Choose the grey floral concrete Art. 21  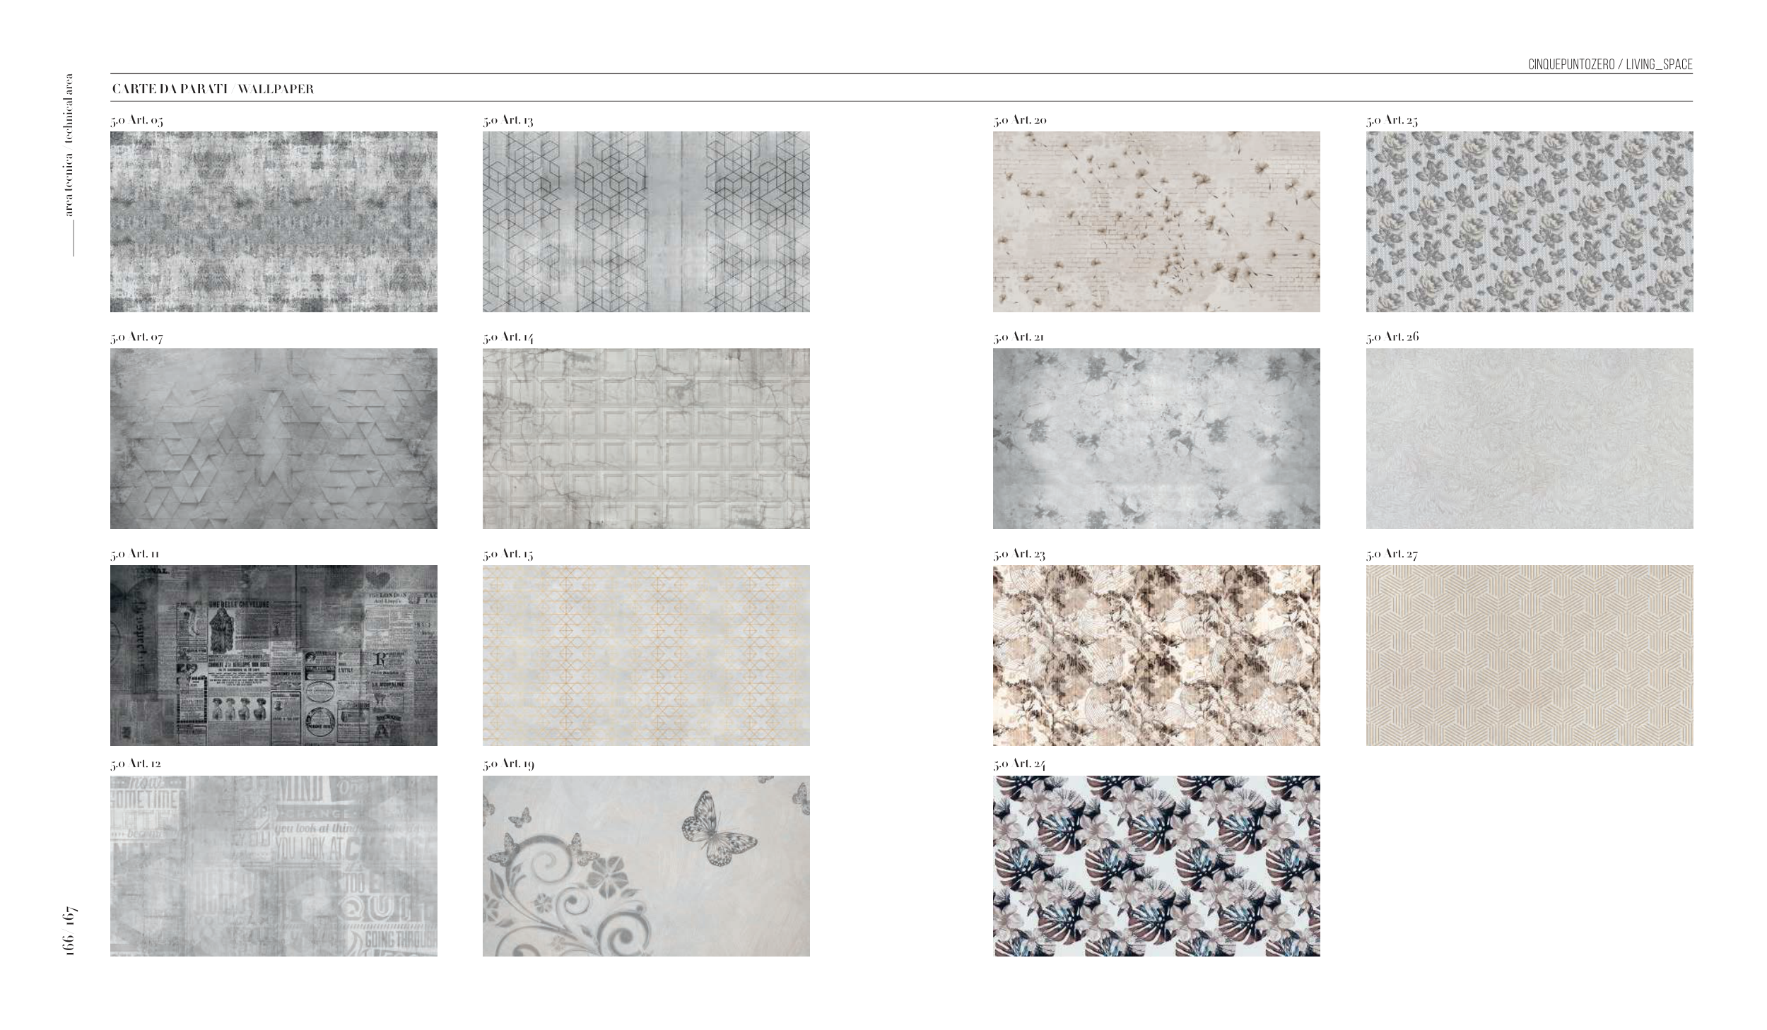[x=1156, y=438]
